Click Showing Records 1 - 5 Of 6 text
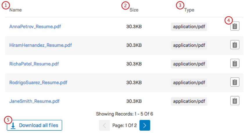This screenshot has height=133, width=247. (x=124, y=114)
